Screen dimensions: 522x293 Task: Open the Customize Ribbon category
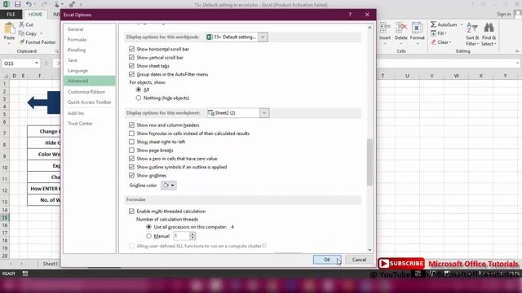[90, 92]
